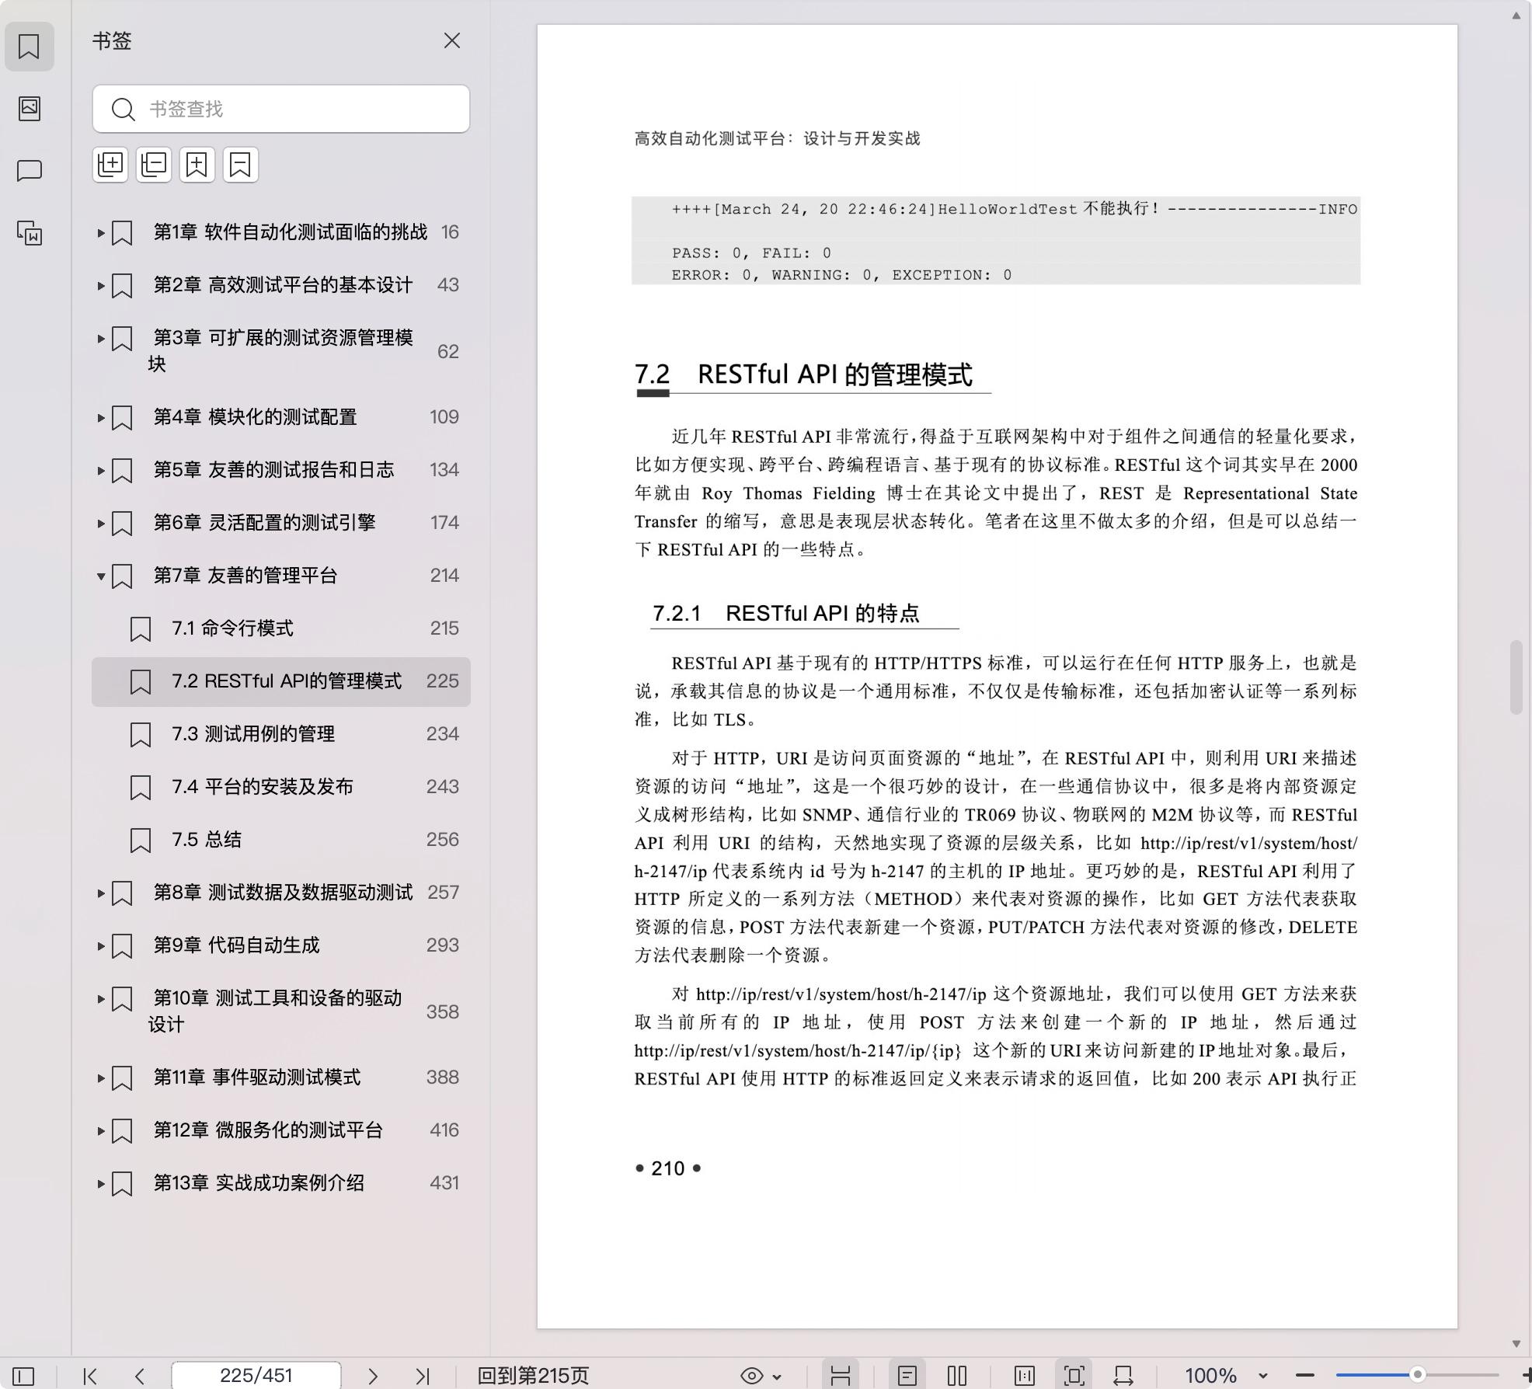Add a new bookmark
The image size is (1532, 1389).
[x=197, y=165]
